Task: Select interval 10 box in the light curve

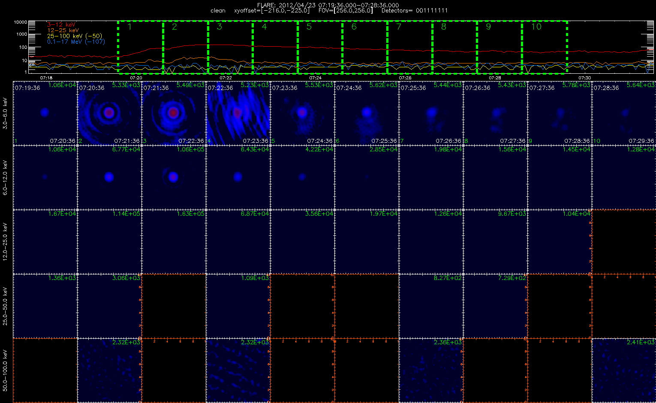Action: 545,47
